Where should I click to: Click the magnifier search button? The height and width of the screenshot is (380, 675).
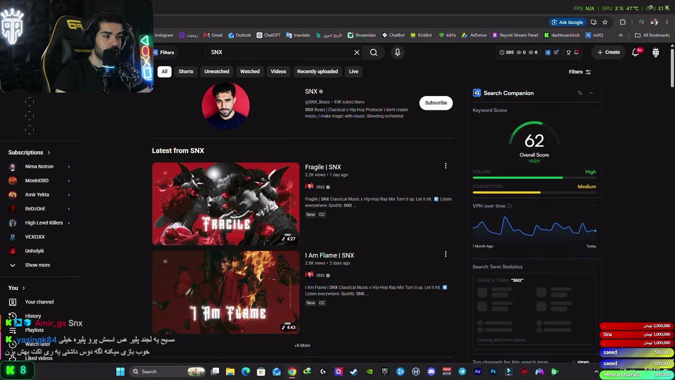(x=373, y=52)
